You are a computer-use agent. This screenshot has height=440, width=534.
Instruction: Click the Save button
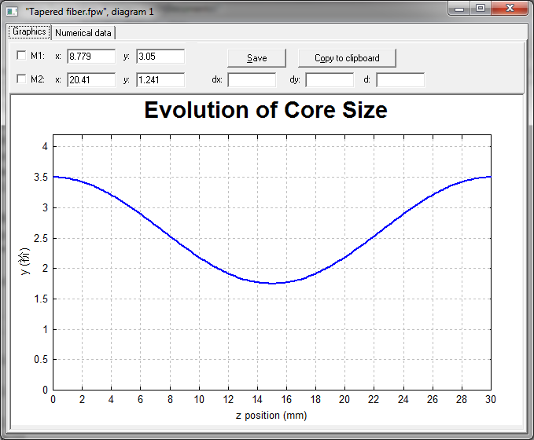tap(257, 58)
